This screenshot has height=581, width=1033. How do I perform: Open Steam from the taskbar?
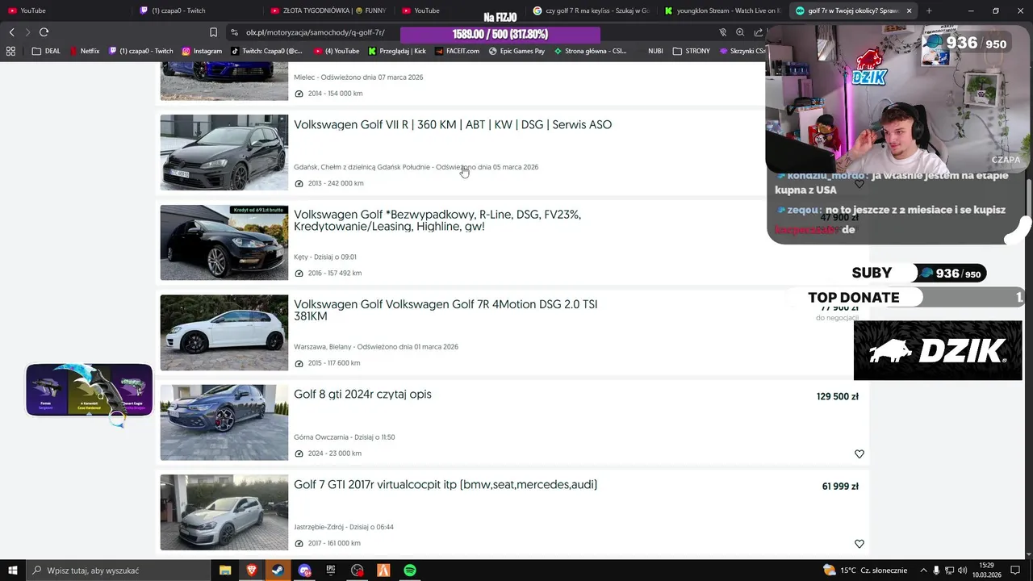click(278, 571)
